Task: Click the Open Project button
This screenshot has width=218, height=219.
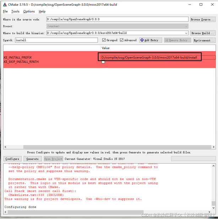Action: [53, 159]
